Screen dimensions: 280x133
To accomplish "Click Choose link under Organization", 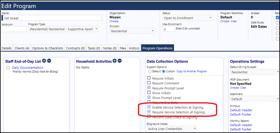I will click(x=114, y=21).
